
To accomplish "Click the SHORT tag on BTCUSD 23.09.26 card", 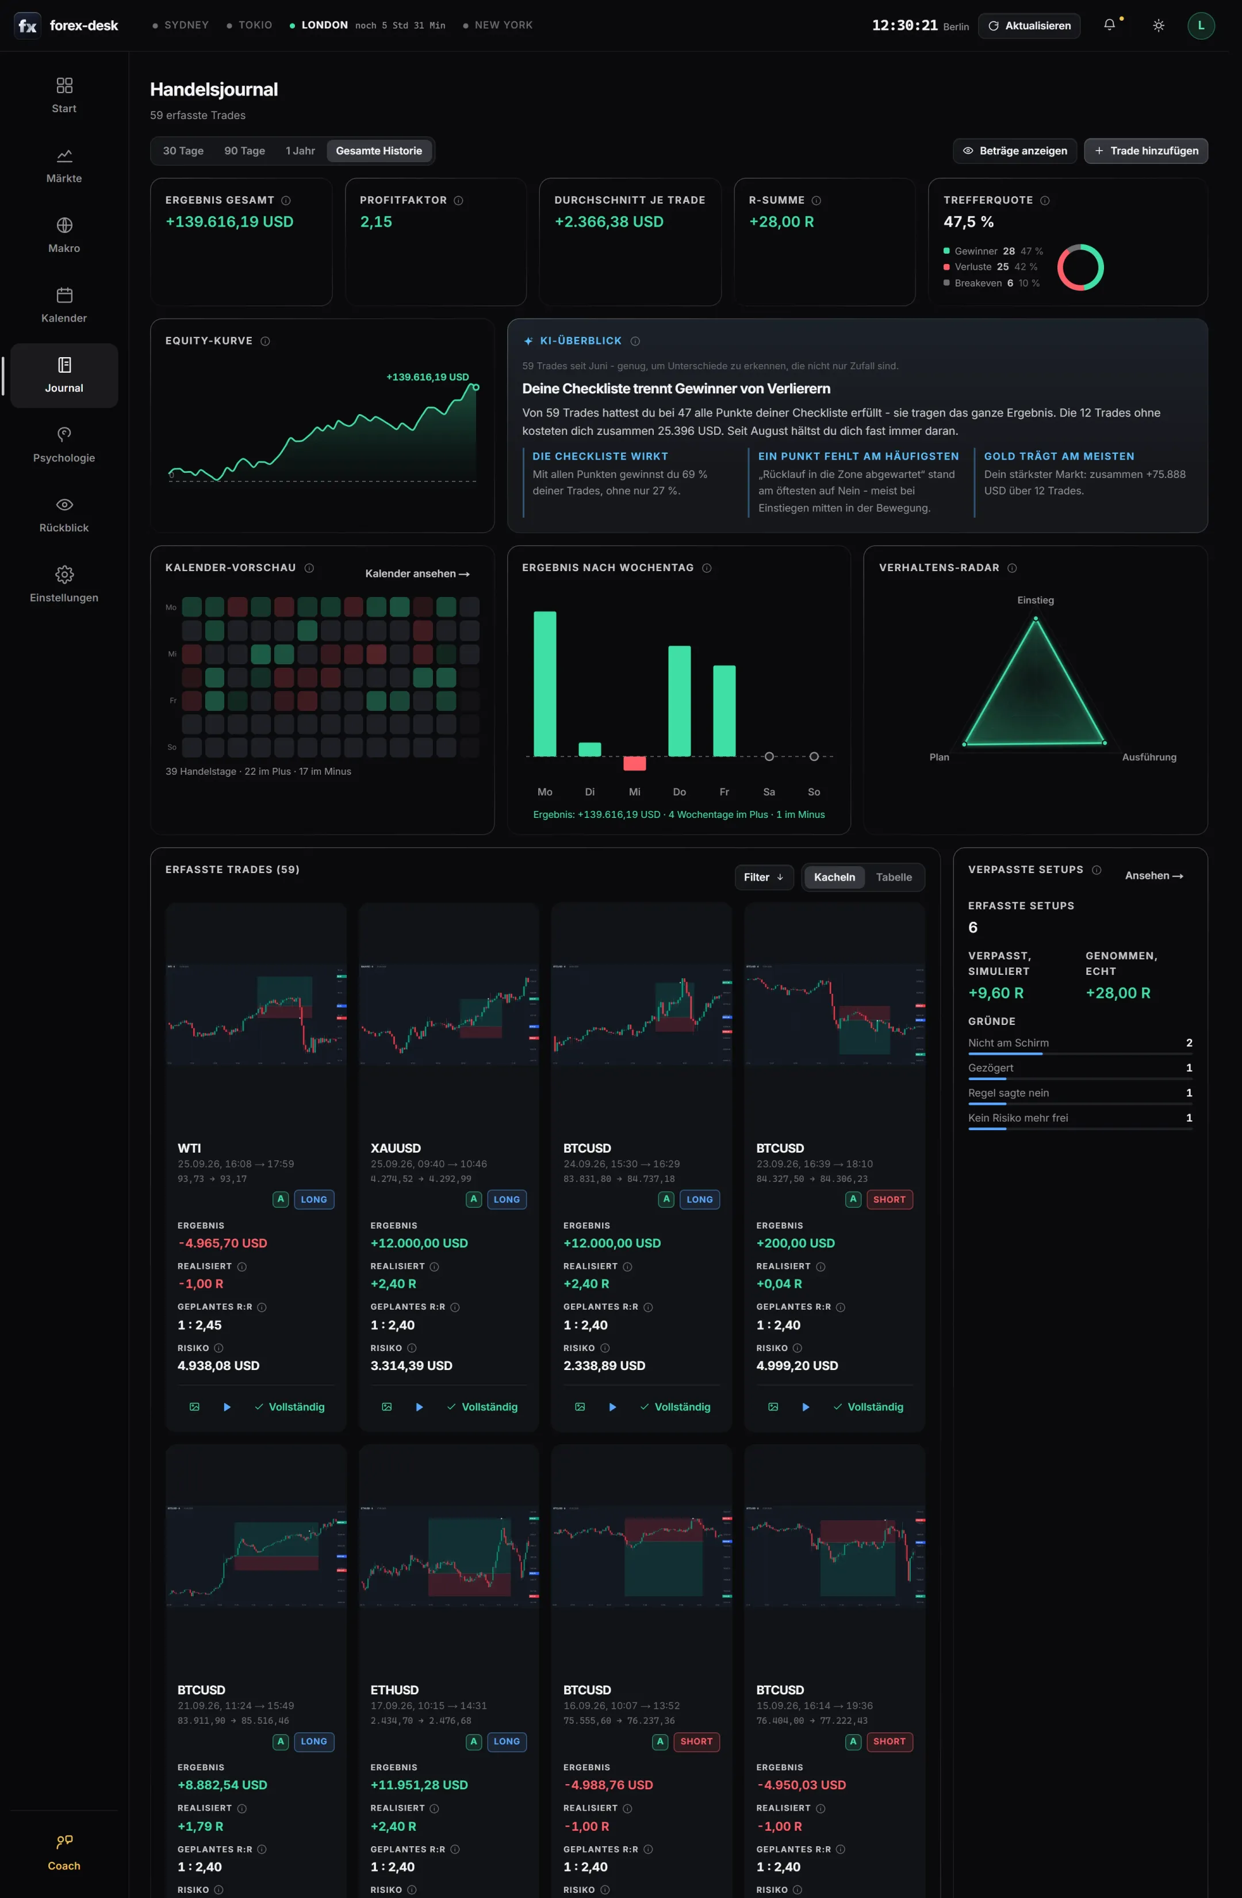I will (x=889, y=1199).
